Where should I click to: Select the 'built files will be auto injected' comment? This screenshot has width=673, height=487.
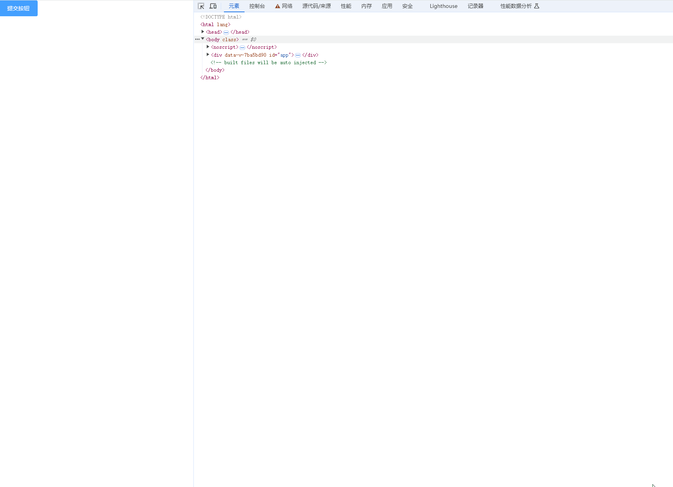269,63
